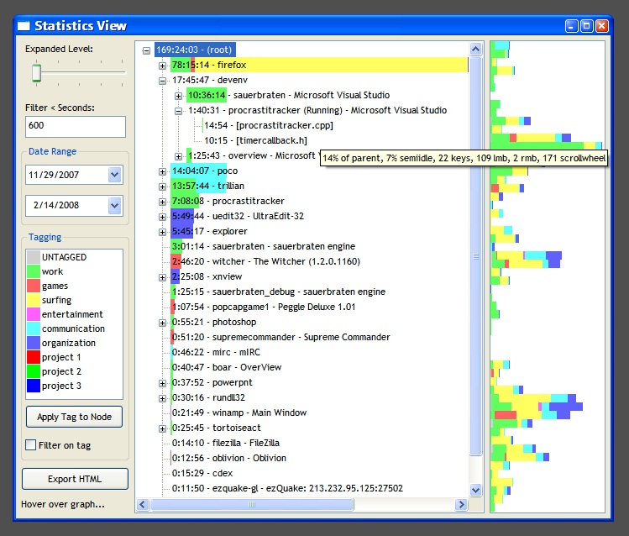
Task: Select the UNTAGGED tag swatch
Action: 34,257
